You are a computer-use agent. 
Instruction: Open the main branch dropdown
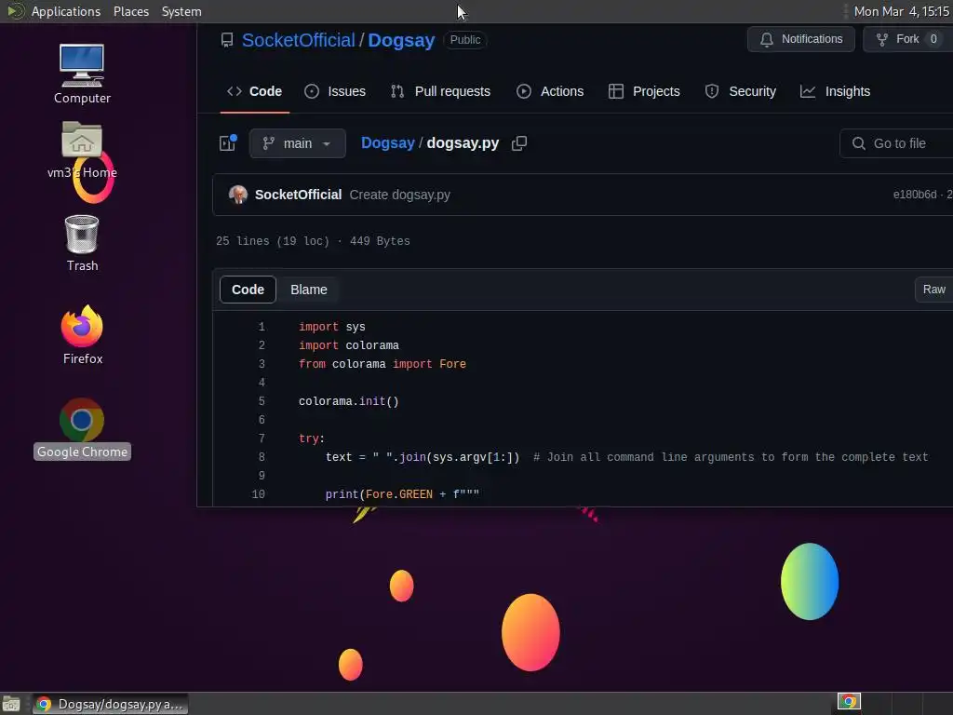pyautogui.click(x=297, y=143)
